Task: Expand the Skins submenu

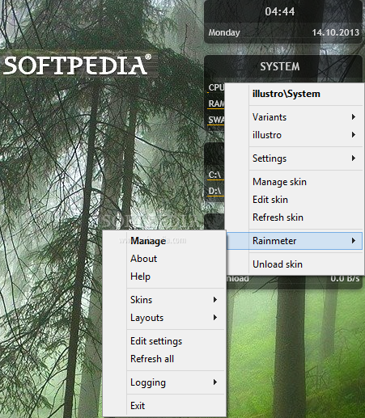Action: point(164,300)
